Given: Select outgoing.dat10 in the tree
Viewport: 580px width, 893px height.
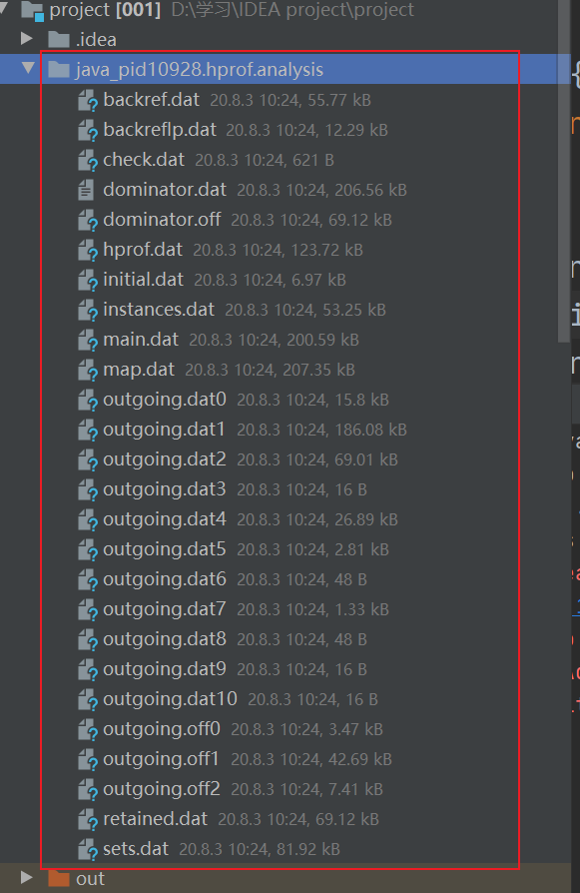Looking at the screenshot, I should coord(170,699).
